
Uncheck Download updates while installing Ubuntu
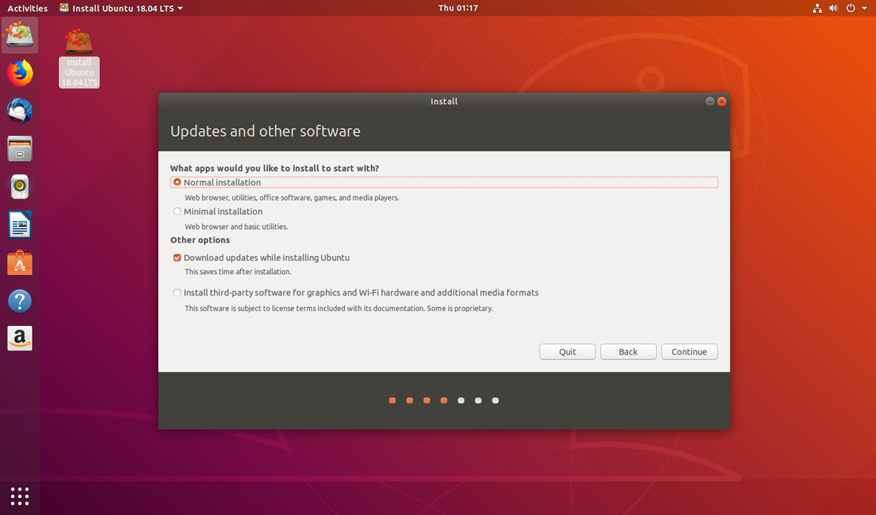click(x=177, y=257)
